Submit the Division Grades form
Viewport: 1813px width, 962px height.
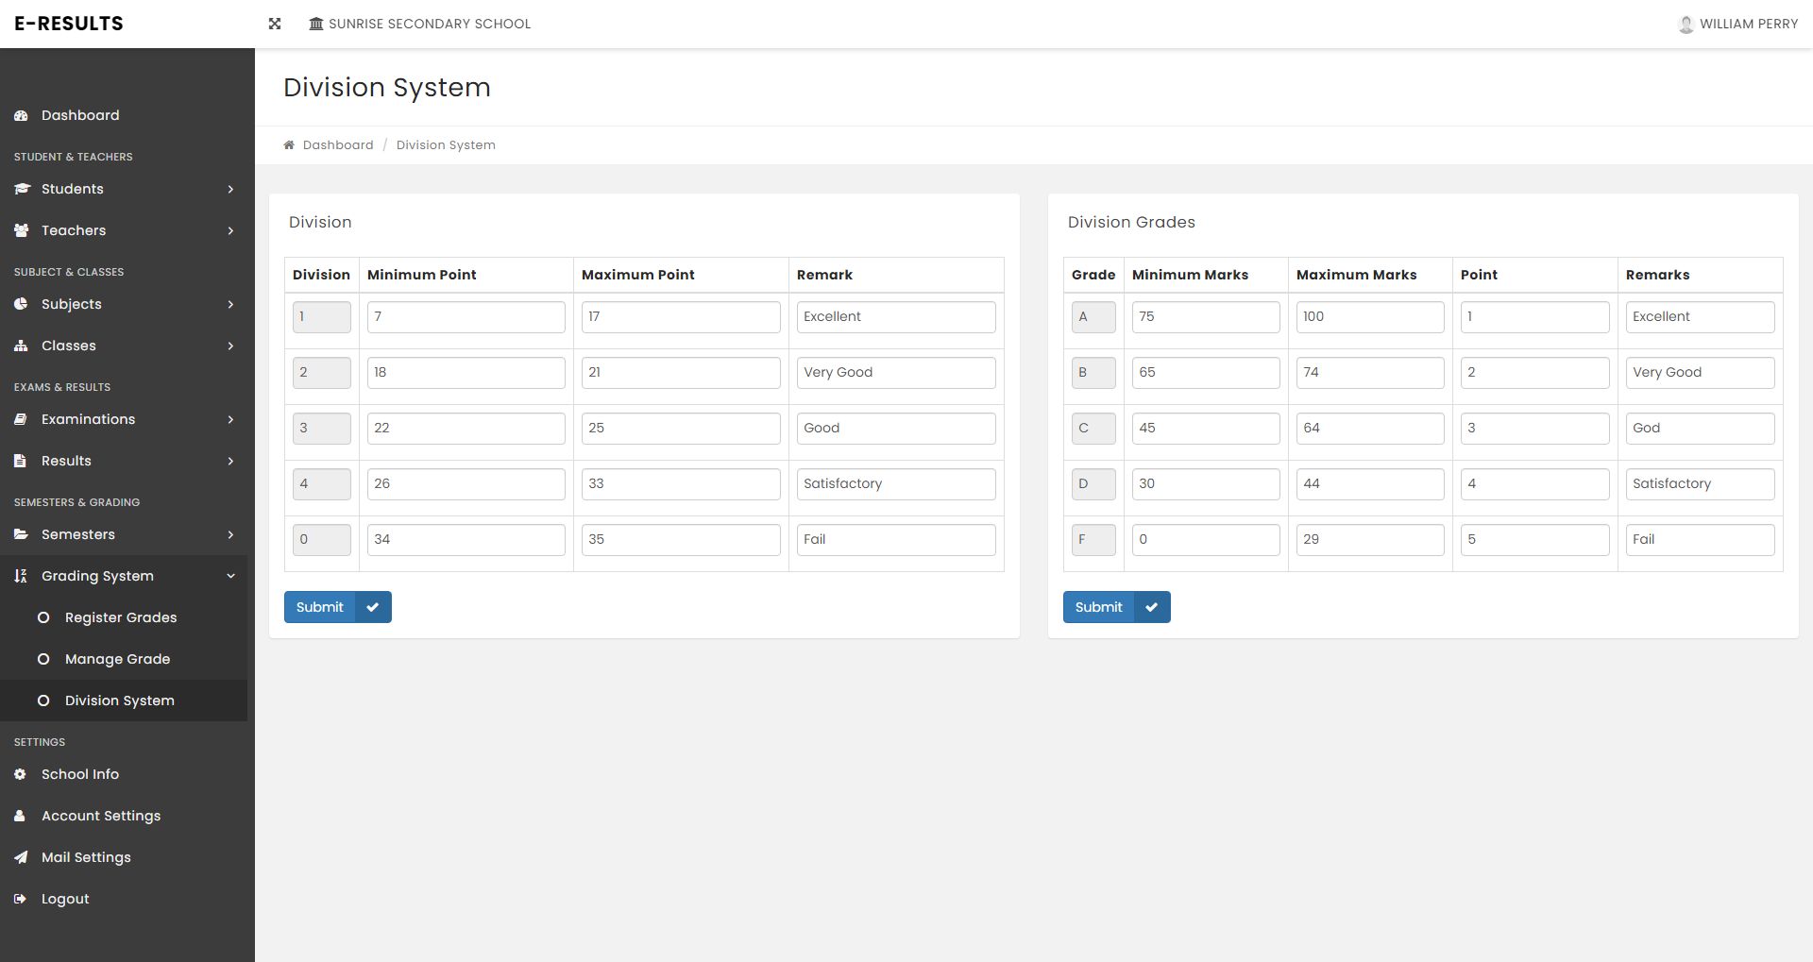click(x=1116, y=607)
